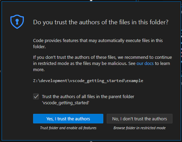
Task: Click the 'Browse folder in restricted mode' caption
Action: pyautogui.click(x=140, y=128)
